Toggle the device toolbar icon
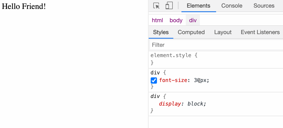283x128 pixels. pos(169,6)
